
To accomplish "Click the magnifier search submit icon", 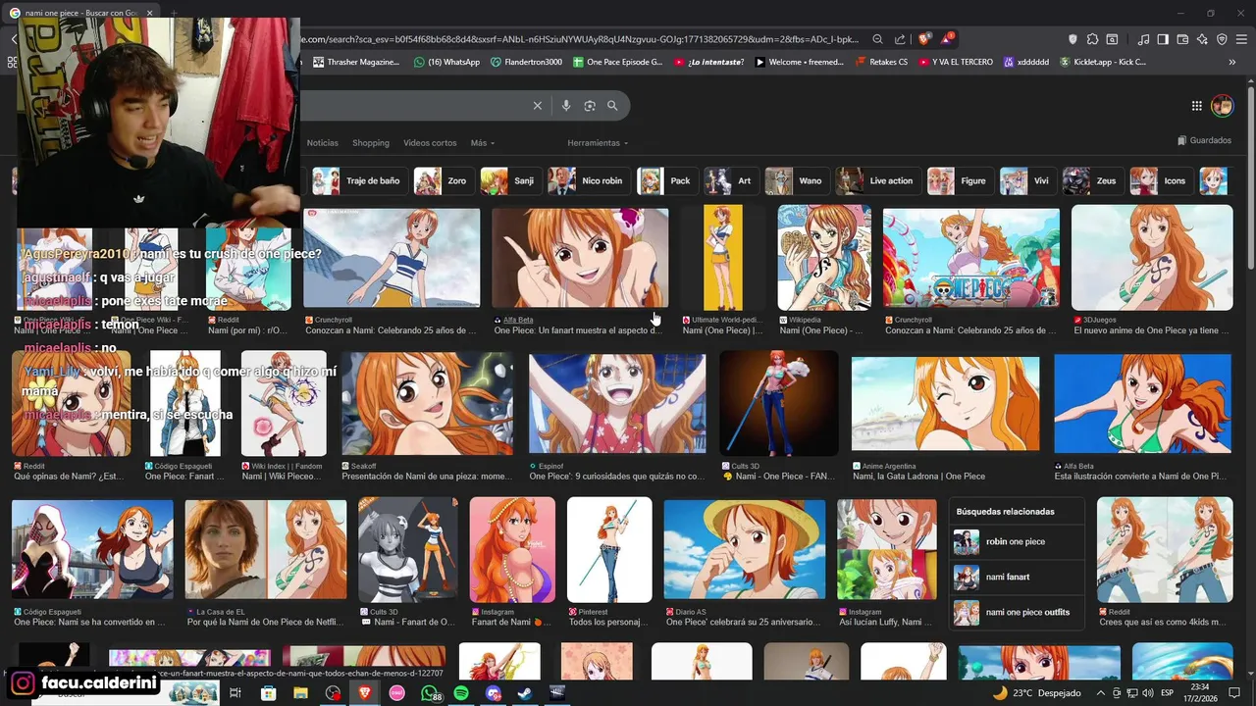I will (x=612, y=106).
